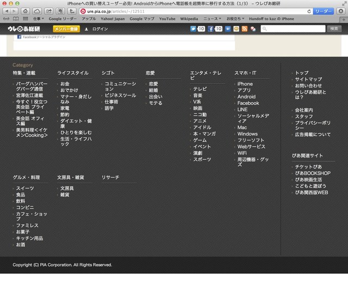Click the Safari back arrow button
Image resolution: width=348 pixels, height=289 pixels.
(11, 11)
